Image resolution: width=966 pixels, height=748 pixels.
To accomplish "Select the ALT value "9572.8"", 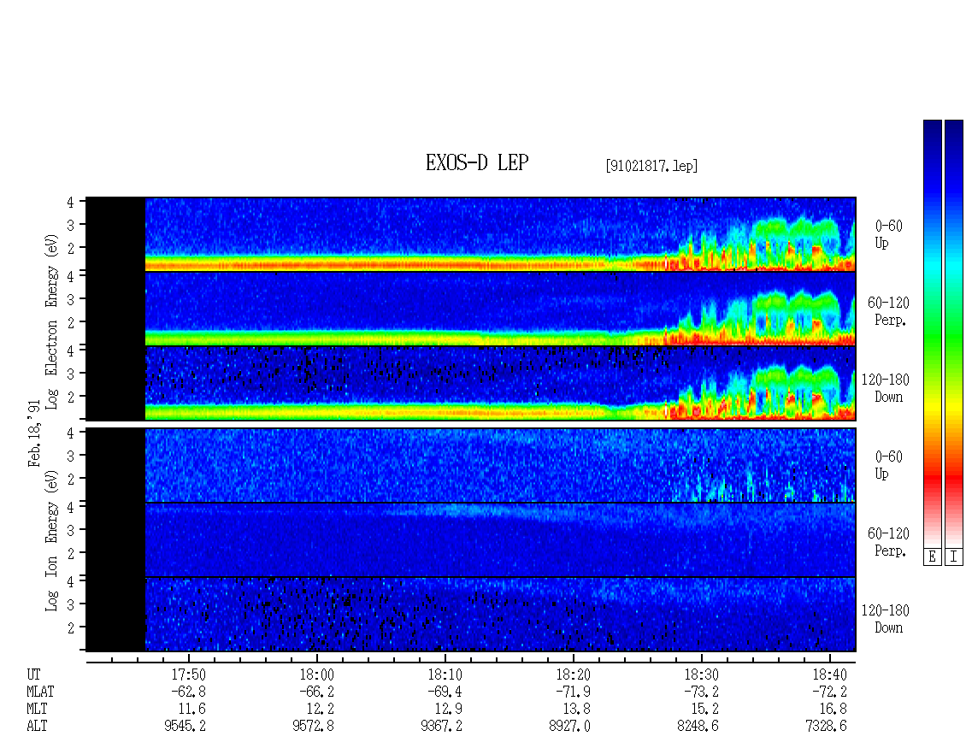I will pyautogui.click(x=314, y=726).
